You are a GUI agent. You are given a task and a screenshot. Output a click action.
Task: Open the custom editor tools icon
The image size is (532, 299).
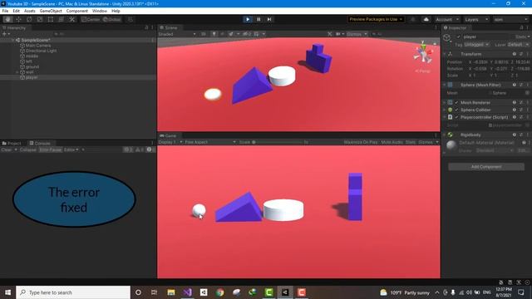(72, 19)
